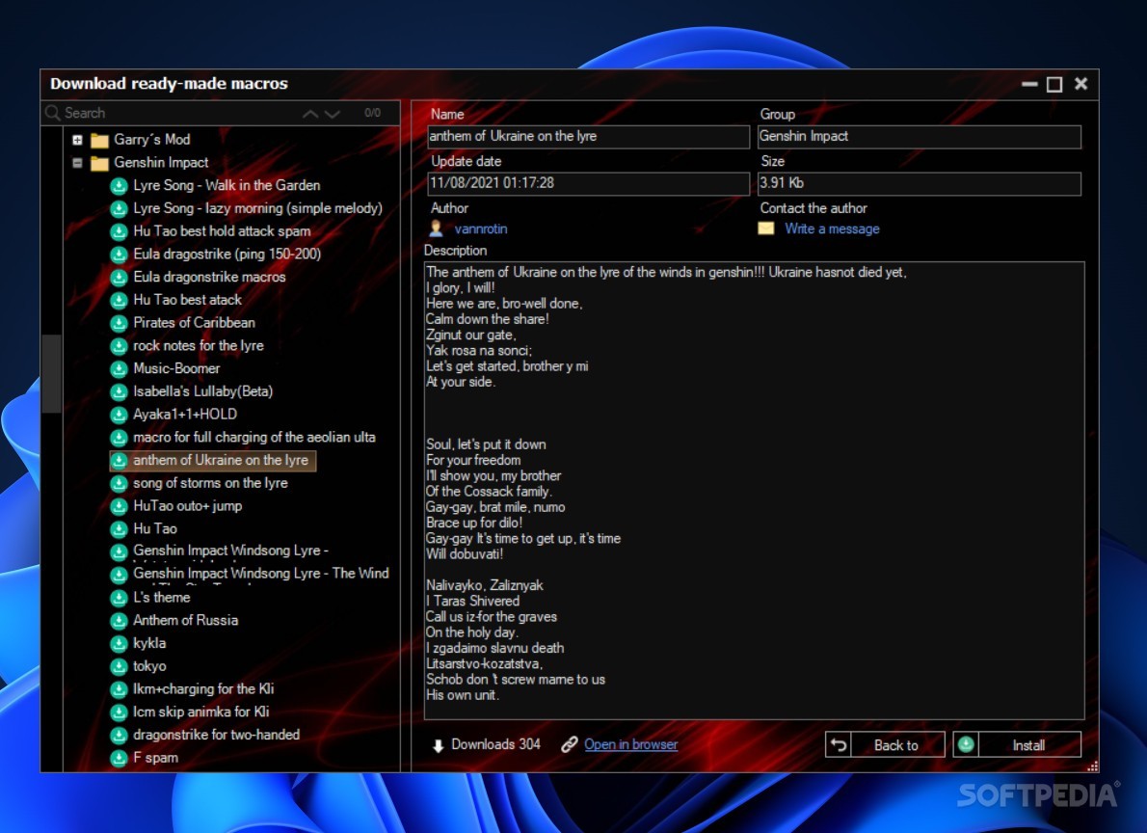Image resolution: width=1147 pixels, height=833 pixels.
Task: Maximize the Download ready-made macros window
Action: (x=1054, y=84)
